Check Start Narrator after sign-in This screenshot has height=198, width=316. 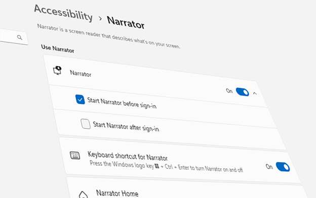pos(86,124)
